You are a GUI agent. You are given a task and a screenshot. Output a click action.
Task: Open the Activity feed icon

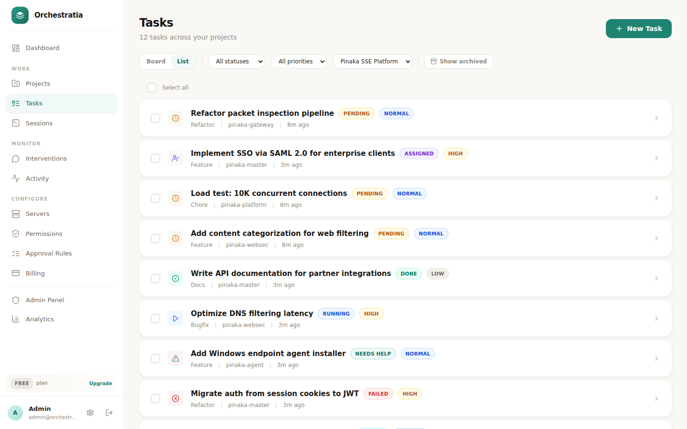tap(16, 178)
